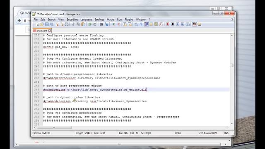The width and height of the screenshot is (265, 149).
Task: Click the Open file toolbar icon
Action: (42, 24)
